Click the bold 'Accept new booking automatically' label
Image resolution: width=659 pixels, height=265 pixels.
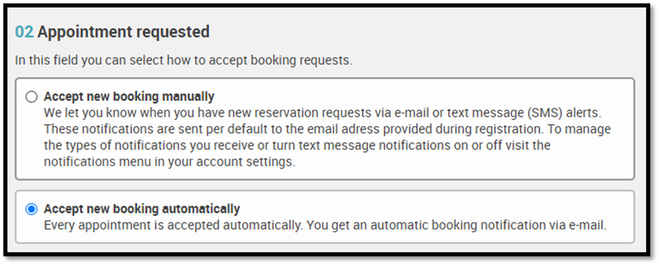tap(142, 208)
